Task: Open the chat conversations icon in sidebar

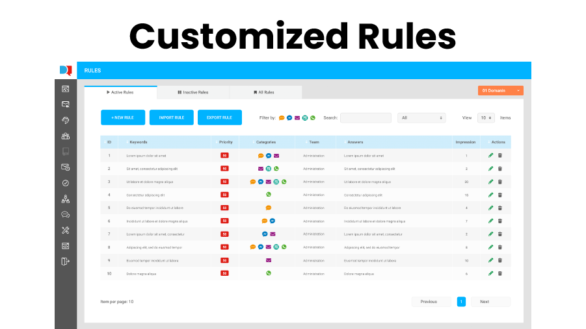Action: tap(65, 214)
